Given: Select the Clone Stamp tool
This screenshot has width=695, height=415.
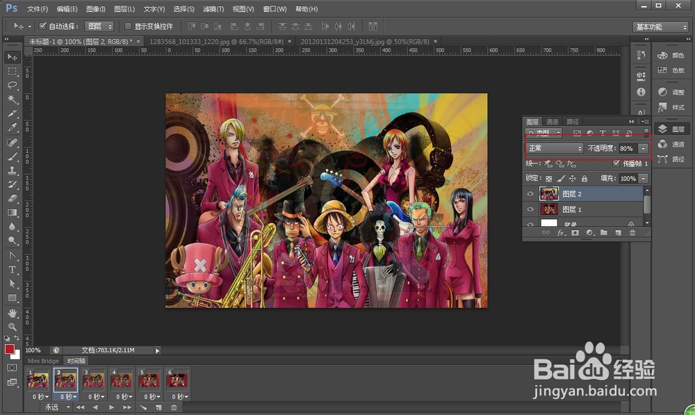Looking at the screenshot, I should point(12,170).
